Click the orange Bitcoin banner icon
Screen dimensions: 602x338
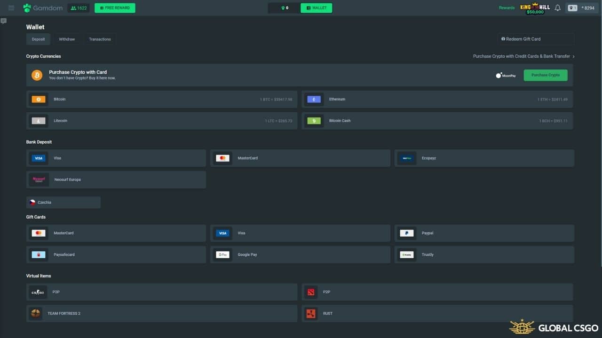[37, 75]
